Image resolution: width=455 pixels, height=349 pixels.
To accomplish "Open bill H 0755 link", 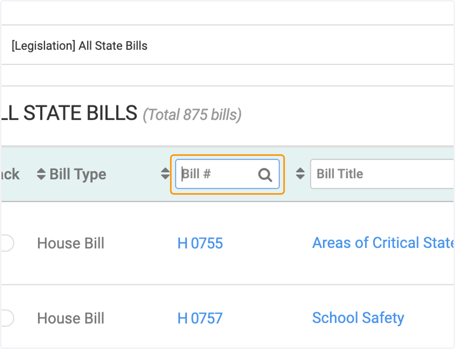I will click(x=200, y=244).
